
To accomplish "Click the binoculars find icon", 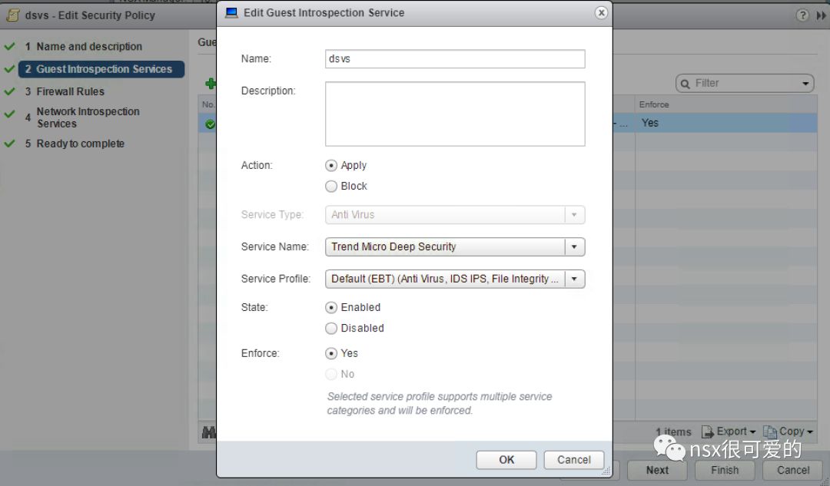I will pos(208,432).
